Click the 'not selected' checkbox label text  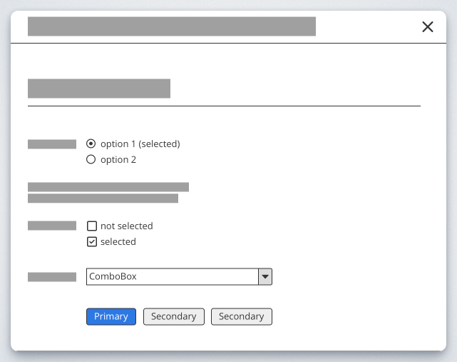pos(126,226)
